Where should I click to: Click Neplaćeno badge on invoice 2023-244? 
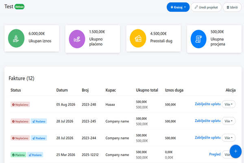(20, 138)
